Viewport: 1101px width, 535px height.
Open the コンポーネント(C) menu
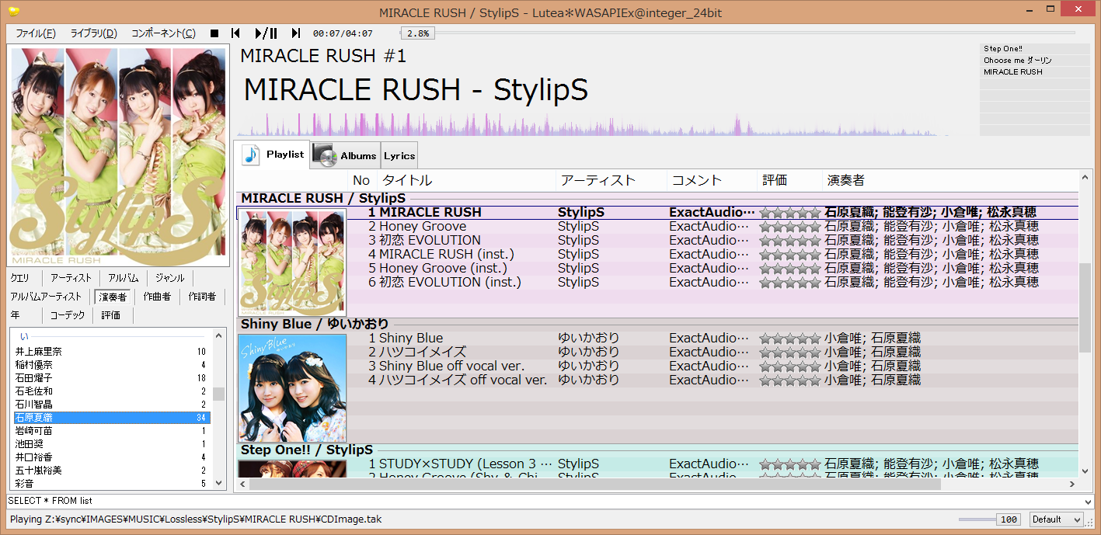pyautogui.click(x=163, y=33)
